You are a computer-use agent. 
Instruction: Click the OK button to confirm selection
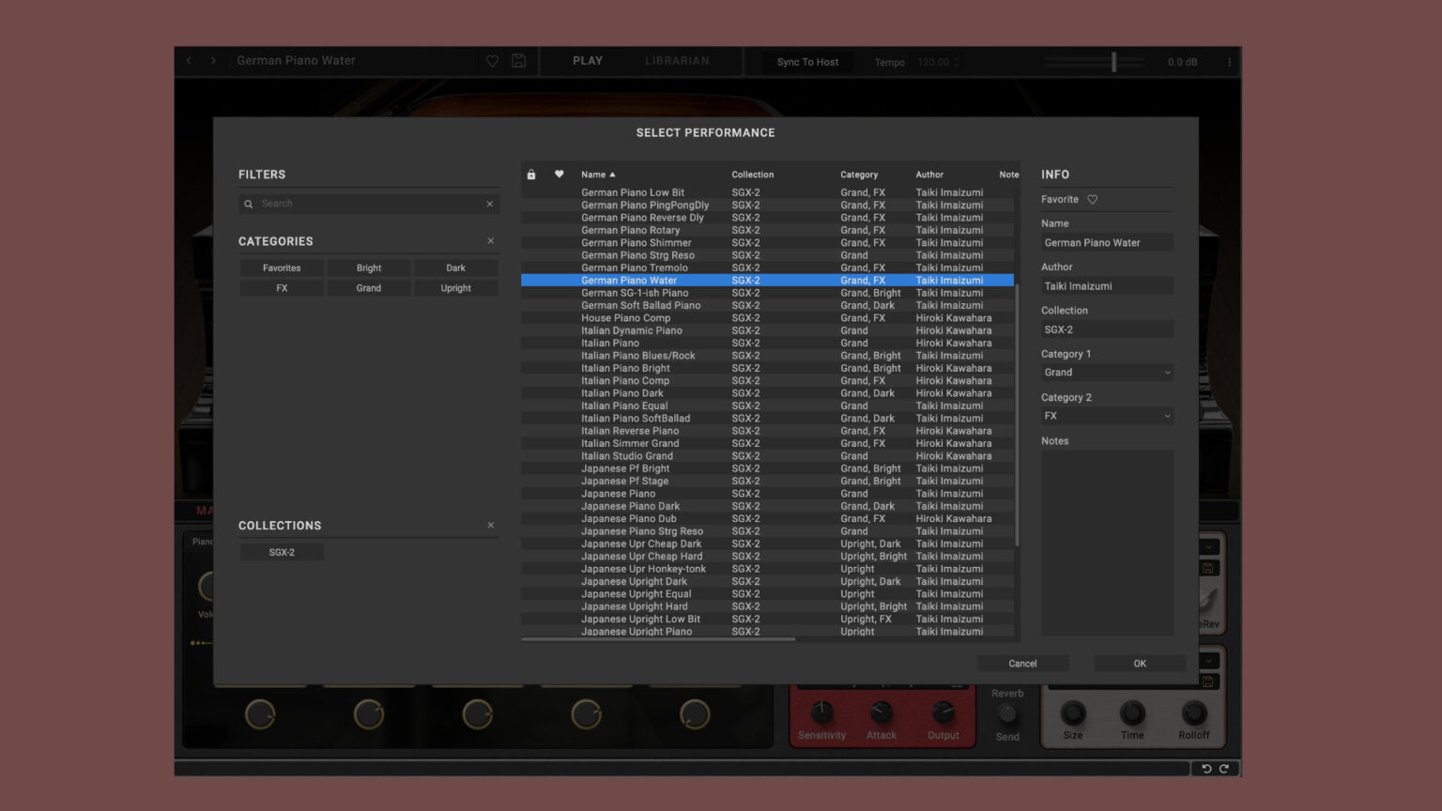(1139, 663)
